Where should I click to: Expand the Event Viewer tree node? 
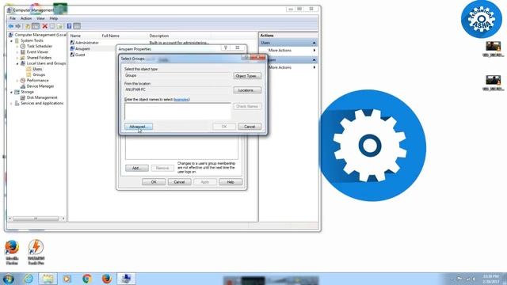click(x=17, y=52)
